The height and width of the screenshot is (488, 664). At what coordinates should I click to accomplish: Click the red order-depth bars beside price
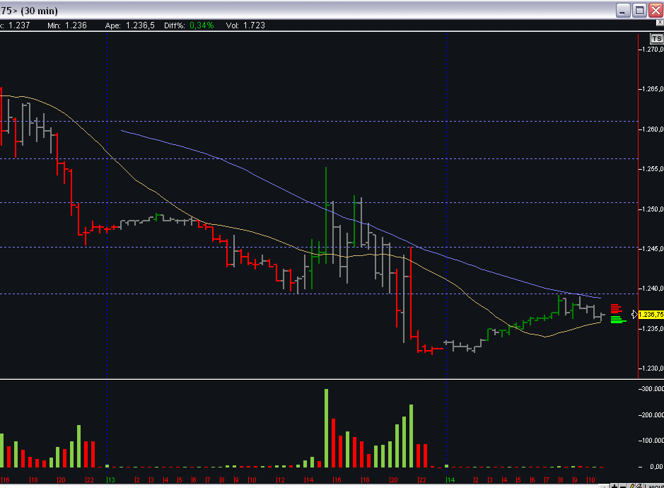tap(616, 308)
